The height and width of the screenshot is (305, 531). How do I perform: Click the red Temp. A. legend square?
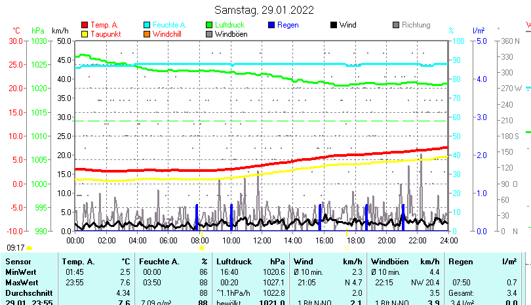(85, 26)
